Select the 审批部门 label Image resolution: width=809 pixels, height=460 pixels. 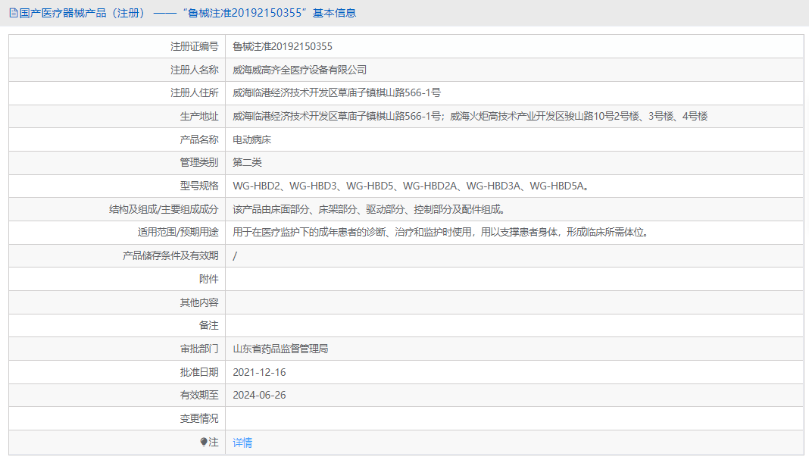coord(199,349)
